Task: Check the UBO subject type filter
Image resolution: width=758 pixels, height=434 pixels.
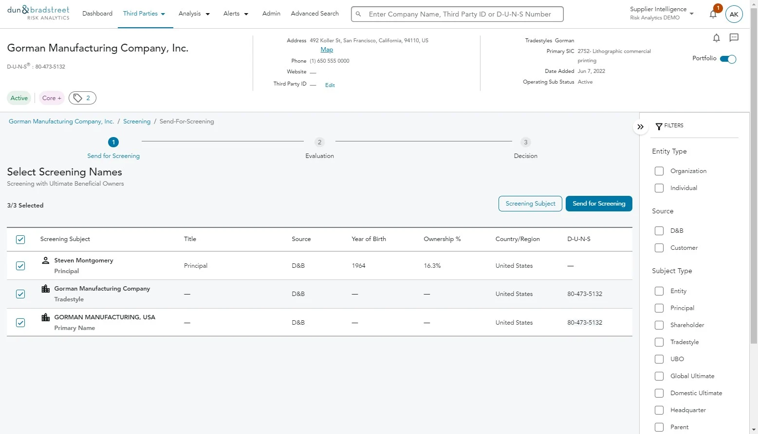Action: click(x=659, y=359)
